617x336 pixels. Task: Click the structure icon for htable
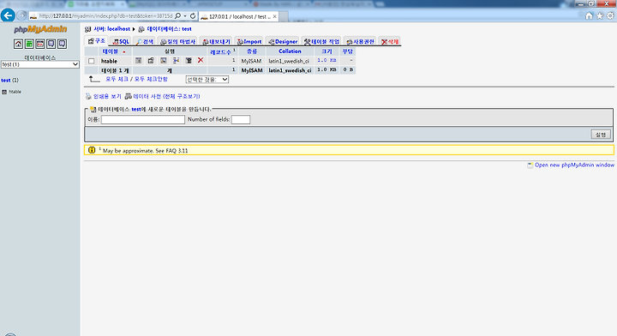point(151,61)
